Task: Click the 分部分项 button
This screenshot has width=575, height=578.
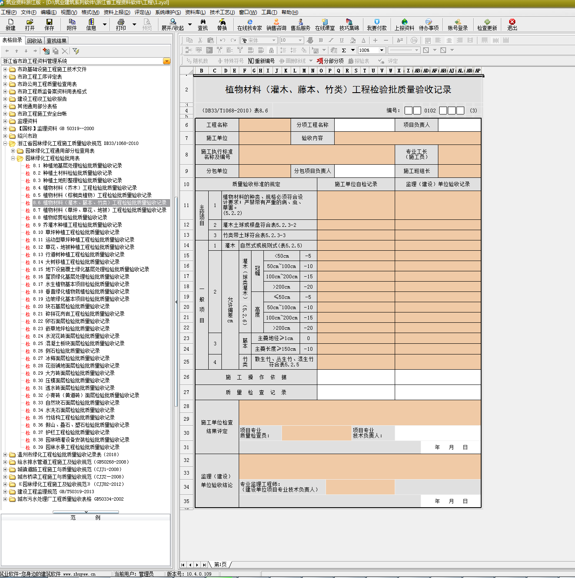Action: click(330, 61)
